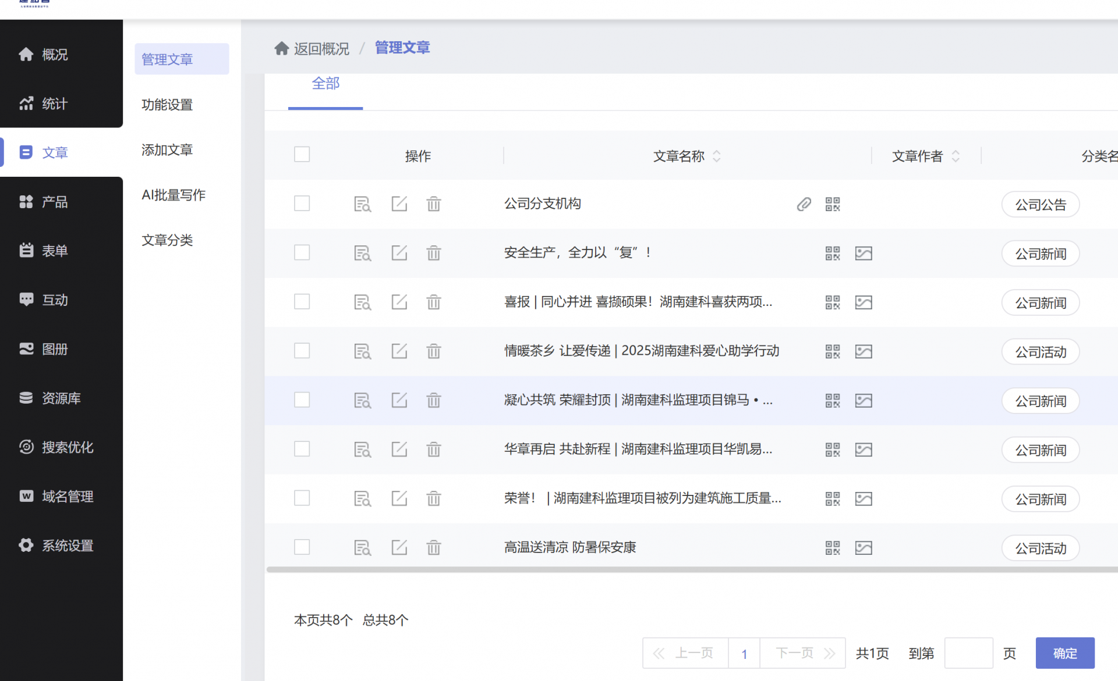Edit the 情暖茶乡 让爱传递 article
The height and width of the screenshot is (681, 1118).
(x=399, y=351)
